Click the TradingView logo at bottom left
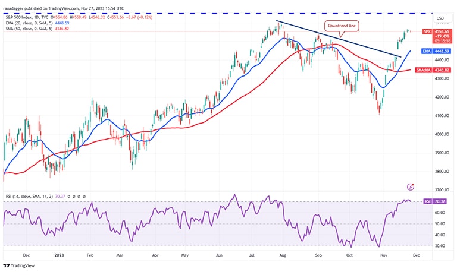The height and width of the screenshot is (275, 457). (18, 265)
